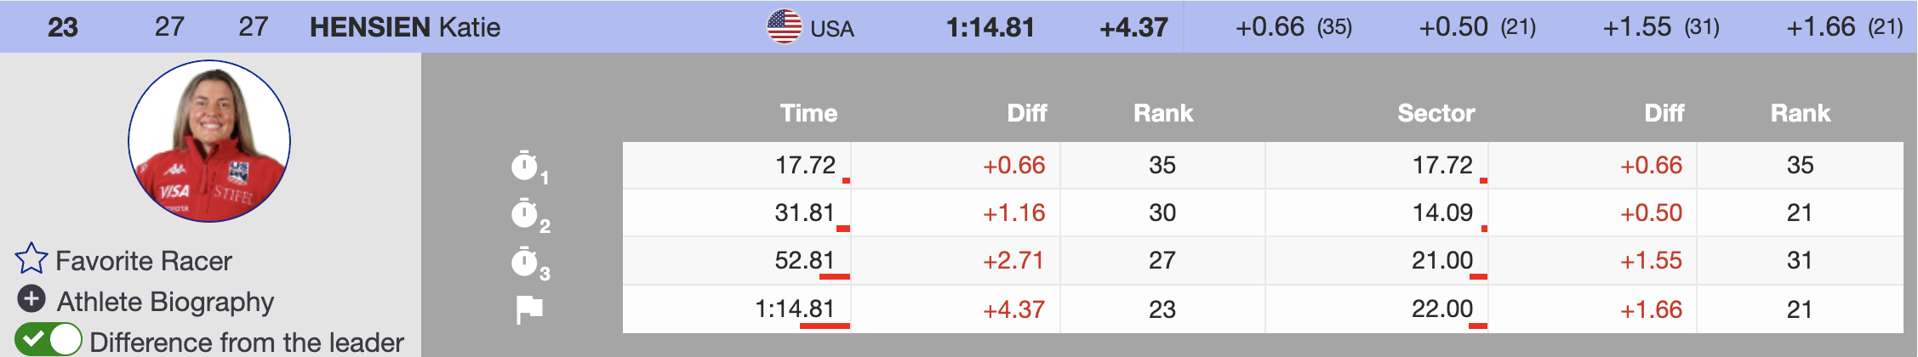This screenshot has height=357, width=1918.
Task: Click the Sector column header
Action: coord(1436,113)
